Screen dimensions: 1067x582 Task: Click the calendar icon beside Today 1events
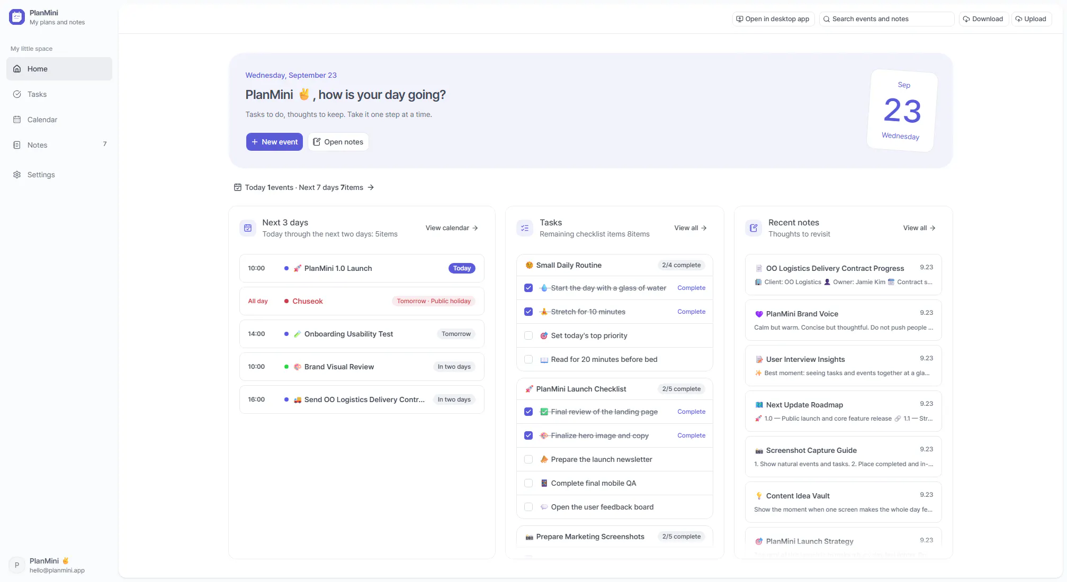(238, 187)
